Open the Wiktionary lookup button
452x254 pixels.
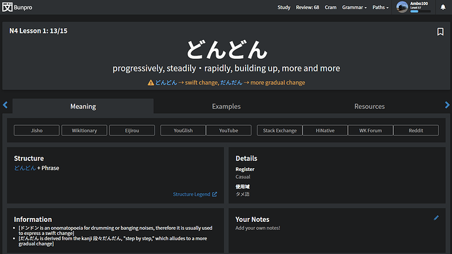coord(84,130)
